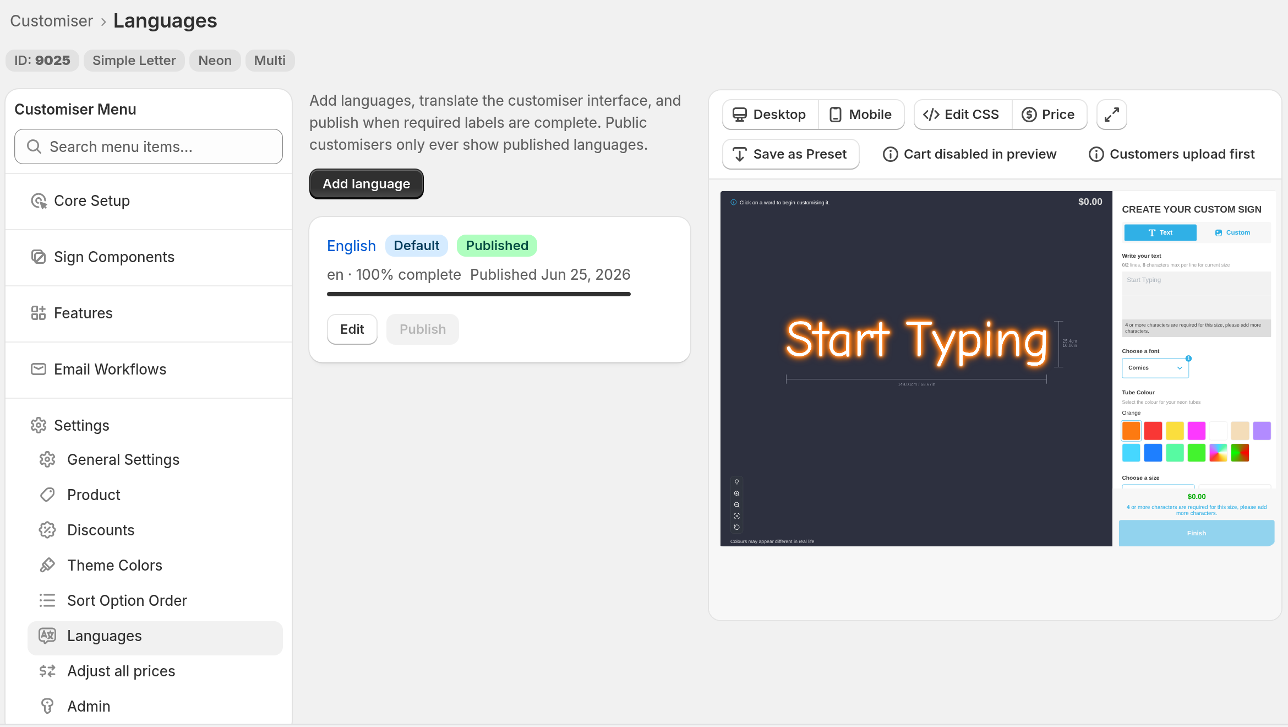
Task: Click the focus/centre view icon in the preview
Action: point(736,516)
